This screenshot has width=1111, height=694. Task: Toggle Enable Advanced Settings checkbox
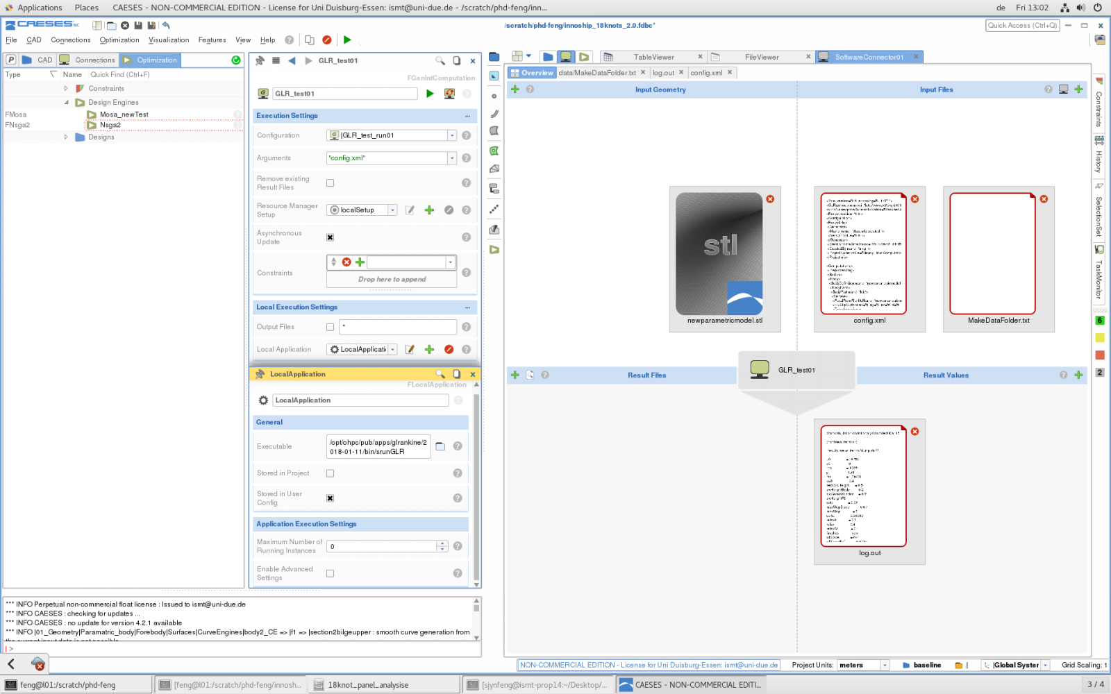[x=331, y=573]
